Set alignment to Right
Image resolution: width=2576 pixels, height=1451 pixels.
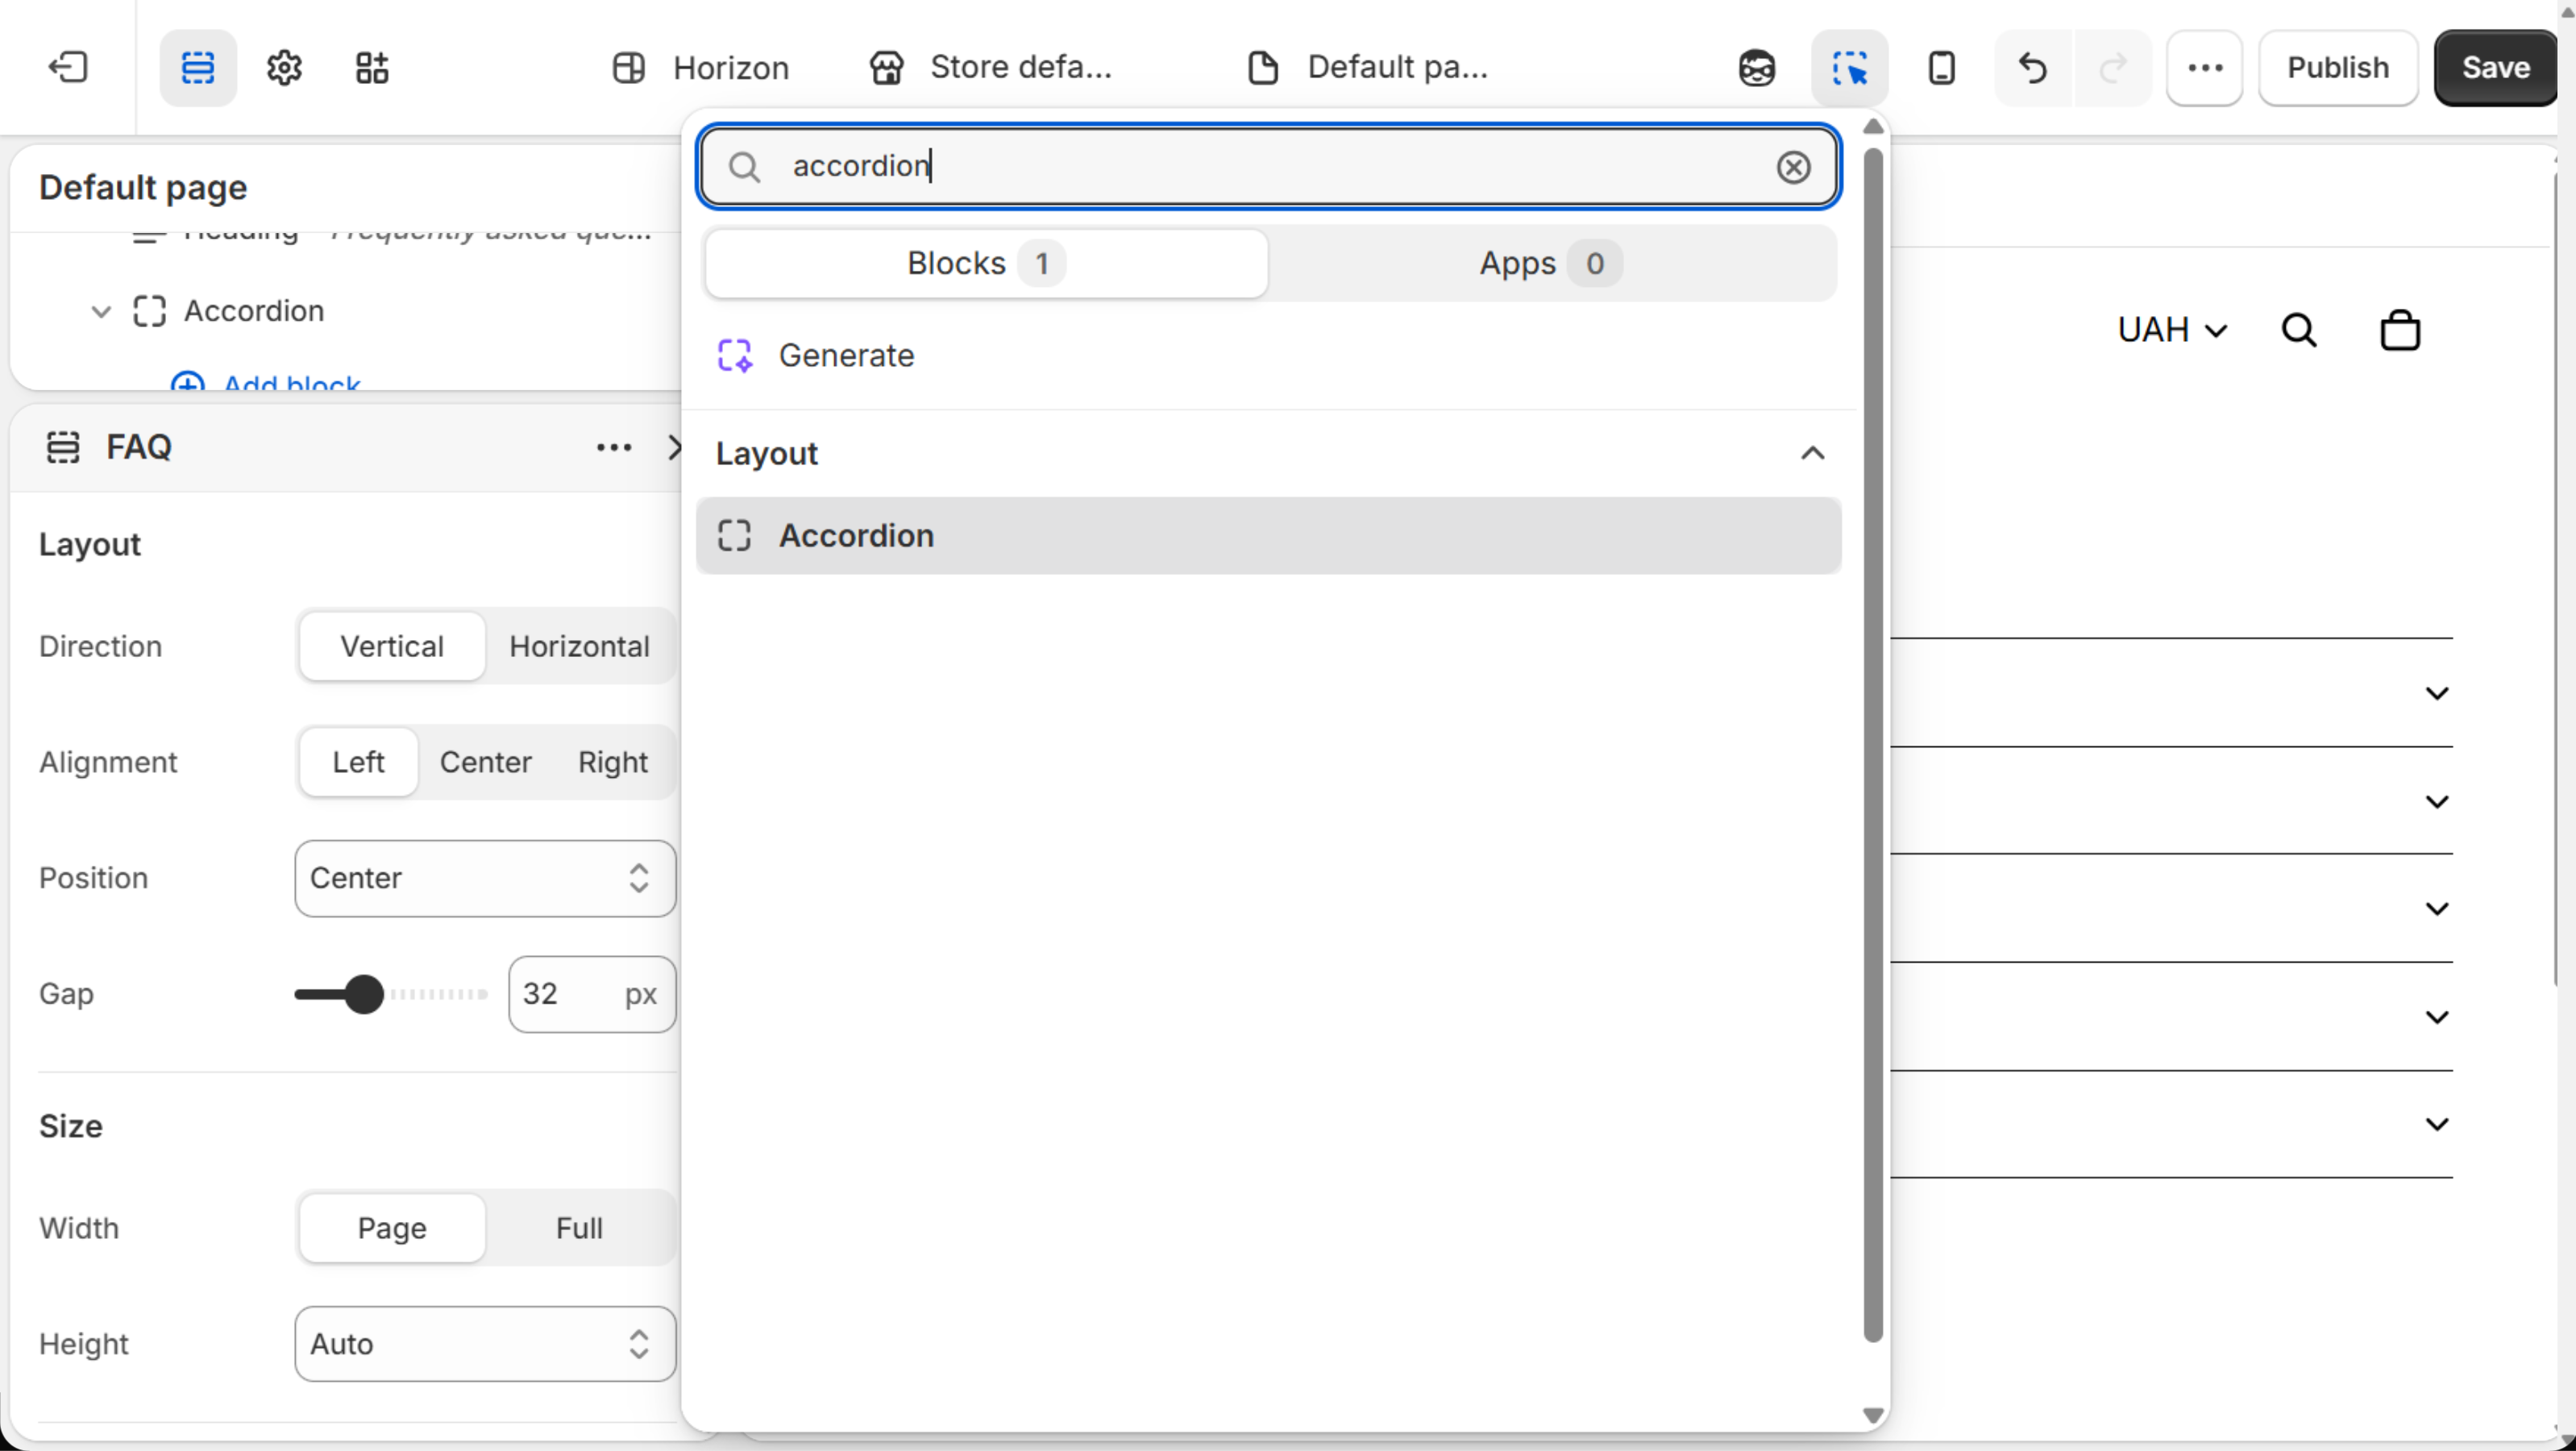tap(613, 762)
